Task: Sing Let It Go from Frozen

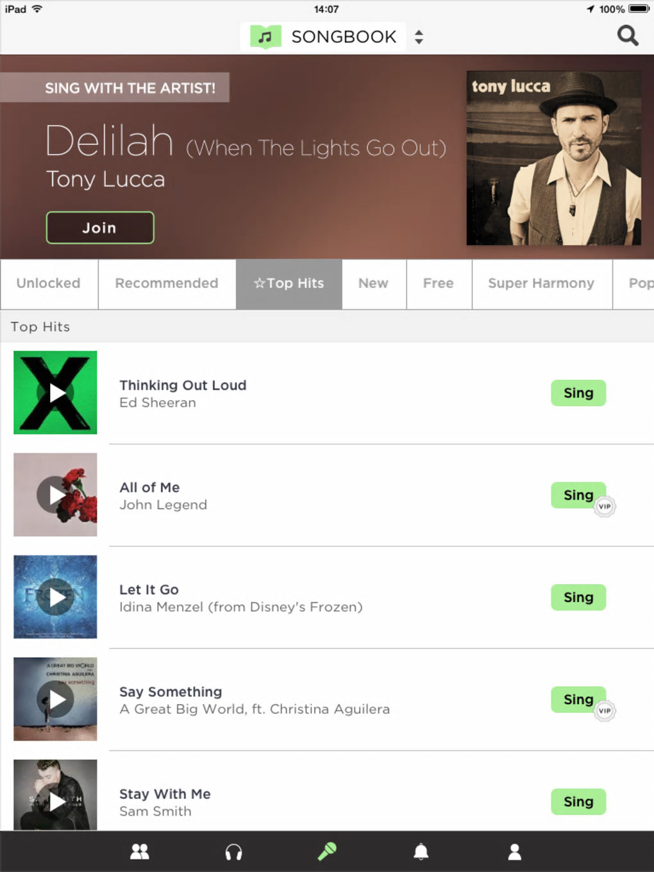Action: pyautogui.click(x=578, y=598)
